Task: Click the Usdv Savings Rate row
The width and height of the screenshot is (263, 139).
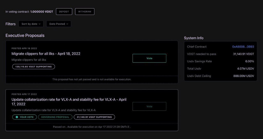Action: click(x=220, y=61)
